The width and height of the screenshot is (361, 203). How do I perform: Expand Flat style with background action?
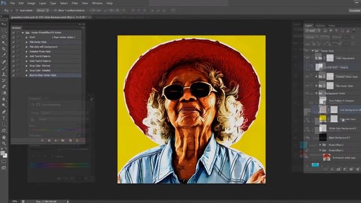(27, 47)
